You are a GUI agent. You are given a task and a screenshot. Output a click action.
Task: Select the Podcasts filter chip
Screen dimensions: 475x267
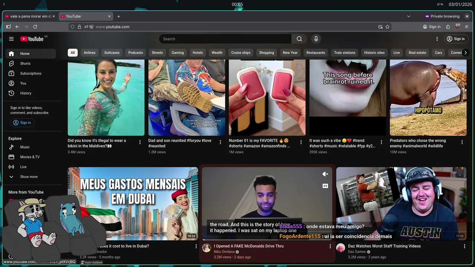[x=135, y=53]
